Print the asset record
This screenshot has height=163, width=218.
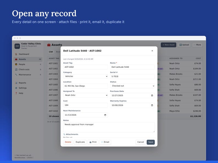point(93,142)
